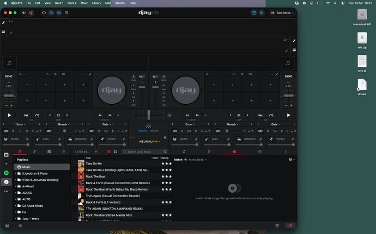Open the Spotify source in the sidebar

click(x=6, y=173)
